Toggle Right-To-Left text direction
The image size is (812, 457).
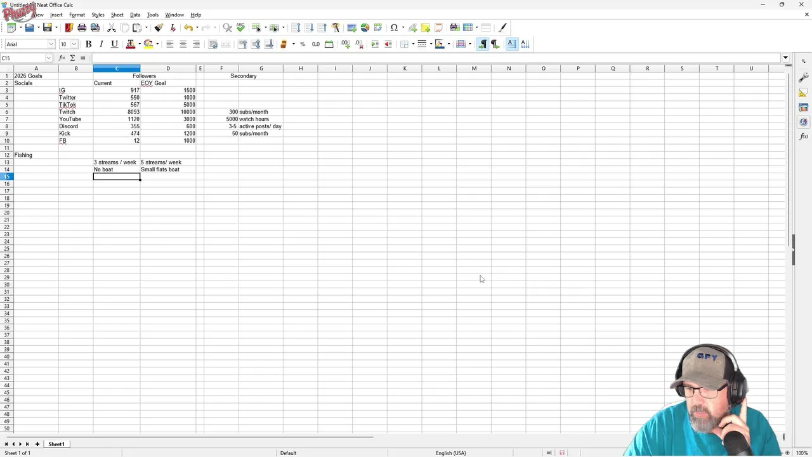(x=495, y=44)
